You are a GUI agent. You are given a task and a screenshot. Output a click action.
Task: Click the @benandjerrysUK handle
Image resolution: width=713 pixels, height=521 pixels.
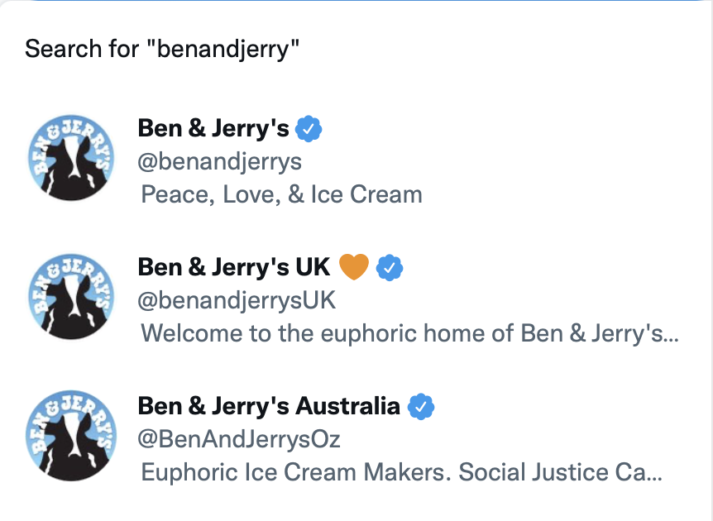(x=237, y=299)
